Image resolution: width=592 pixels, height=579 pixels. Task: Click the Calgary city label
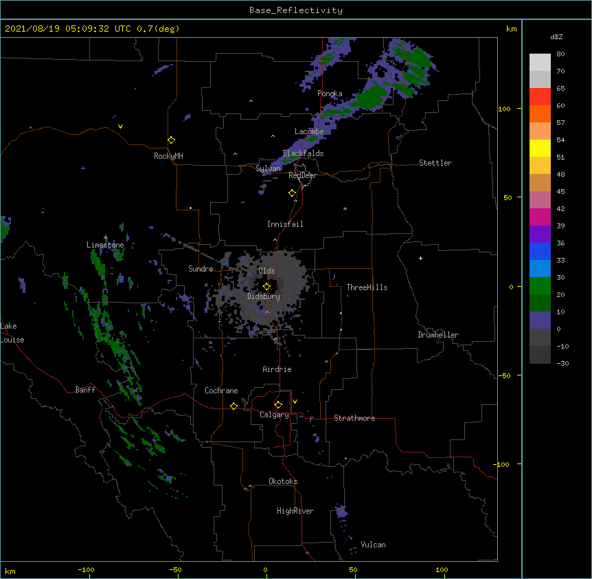click(x=274, y=415)
